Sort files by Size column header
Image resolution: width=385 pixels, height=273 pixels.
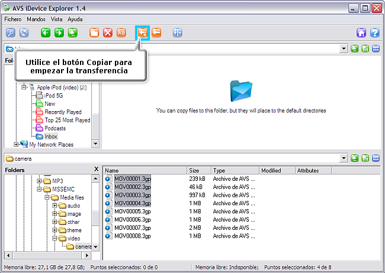coord(199,171)
